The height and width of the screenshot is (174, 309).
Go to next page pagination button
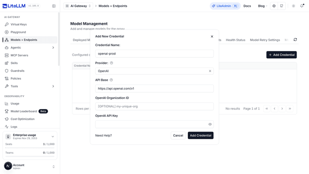[282, 108]
